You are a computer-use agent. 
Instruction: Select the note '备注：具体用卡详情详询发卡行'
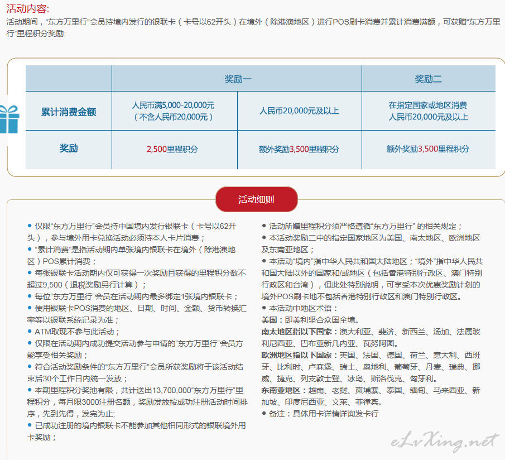pos(320,414)
